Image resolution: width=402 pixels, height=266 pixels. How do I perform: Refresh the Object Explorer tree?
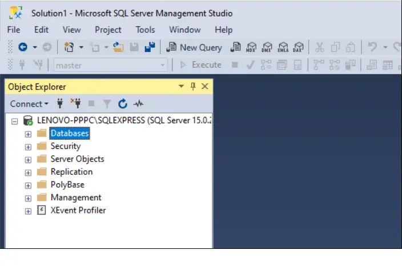(x=123, y=103)
